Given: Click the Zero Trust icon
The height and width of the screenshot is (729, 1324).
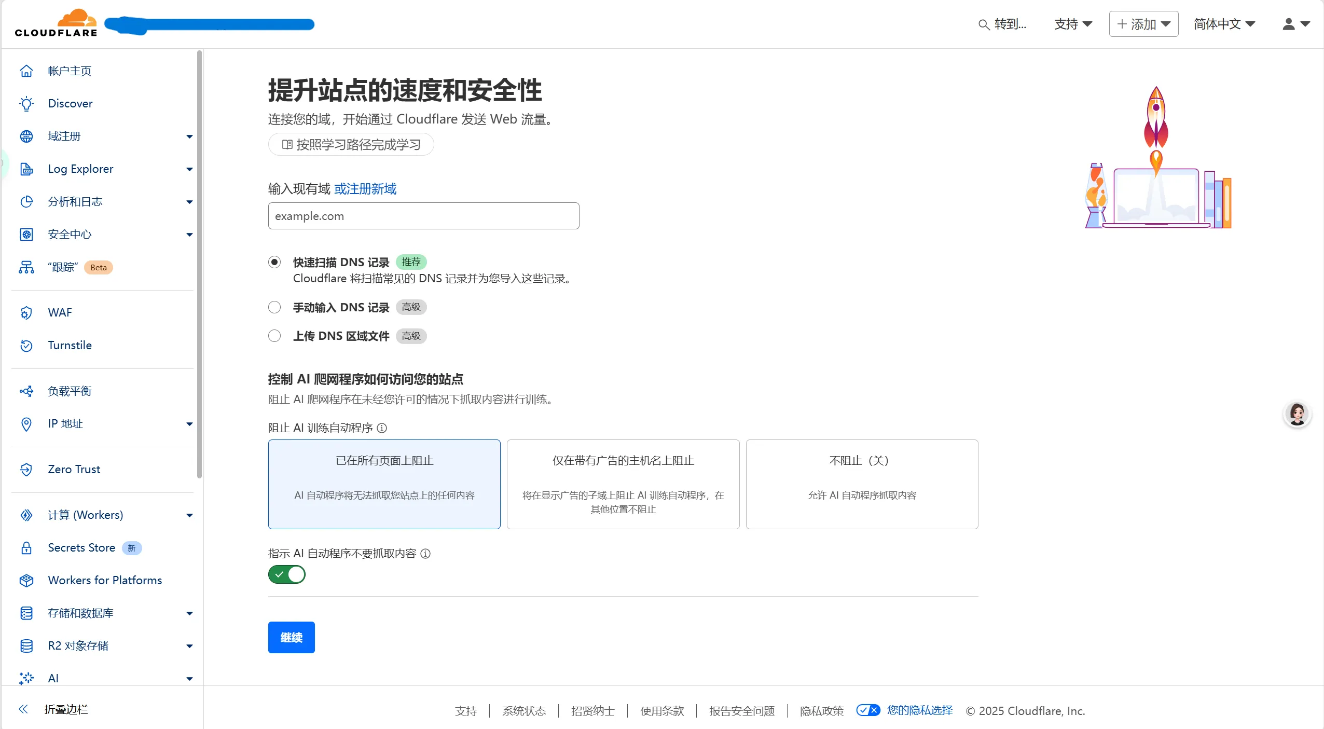Looking at the screenshot, I should (26, 470).
